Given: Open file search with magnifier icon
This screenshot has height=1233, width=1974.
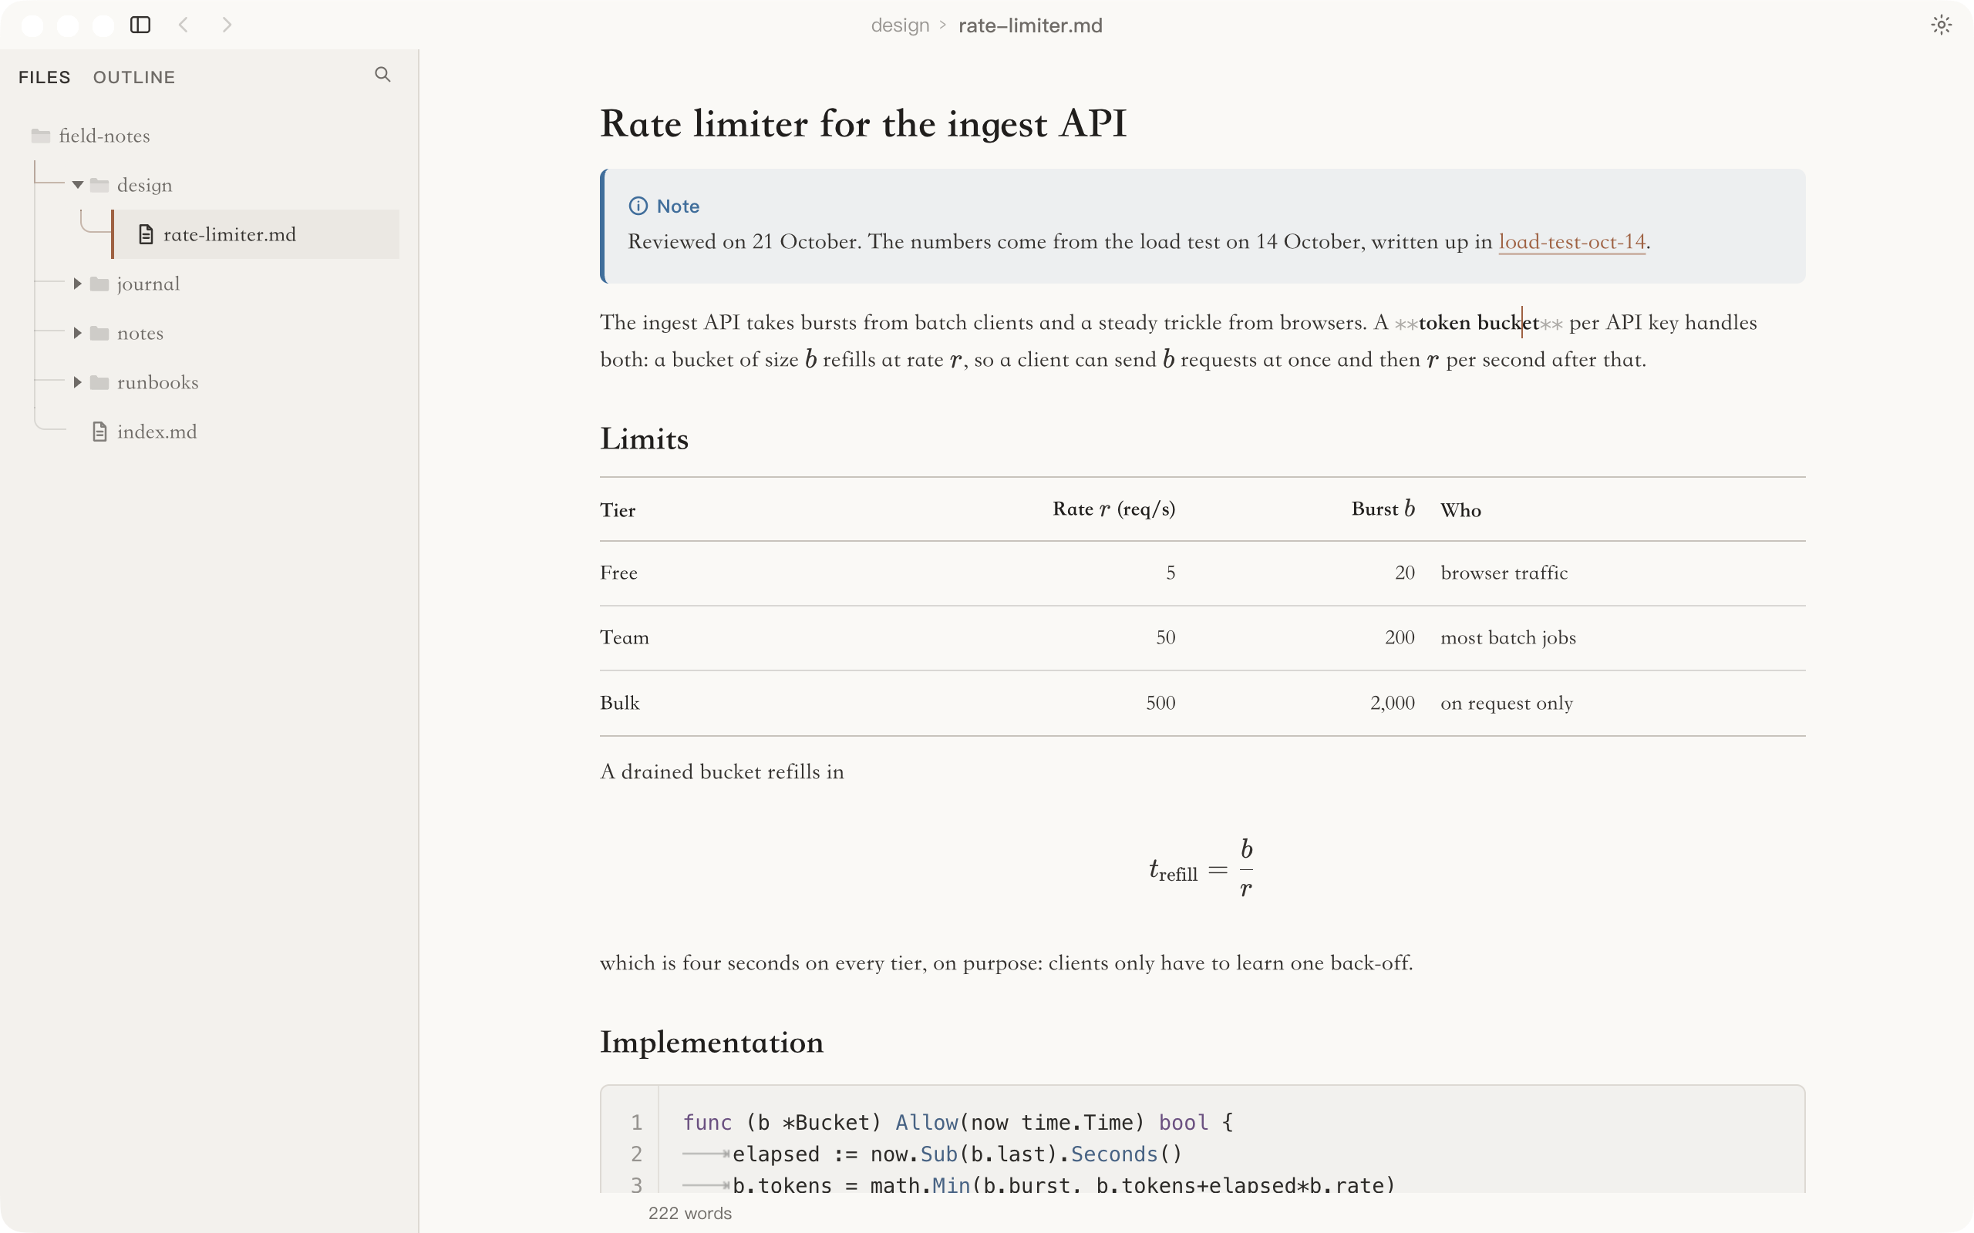Looking at the screenshot, I should coord(382,75).
